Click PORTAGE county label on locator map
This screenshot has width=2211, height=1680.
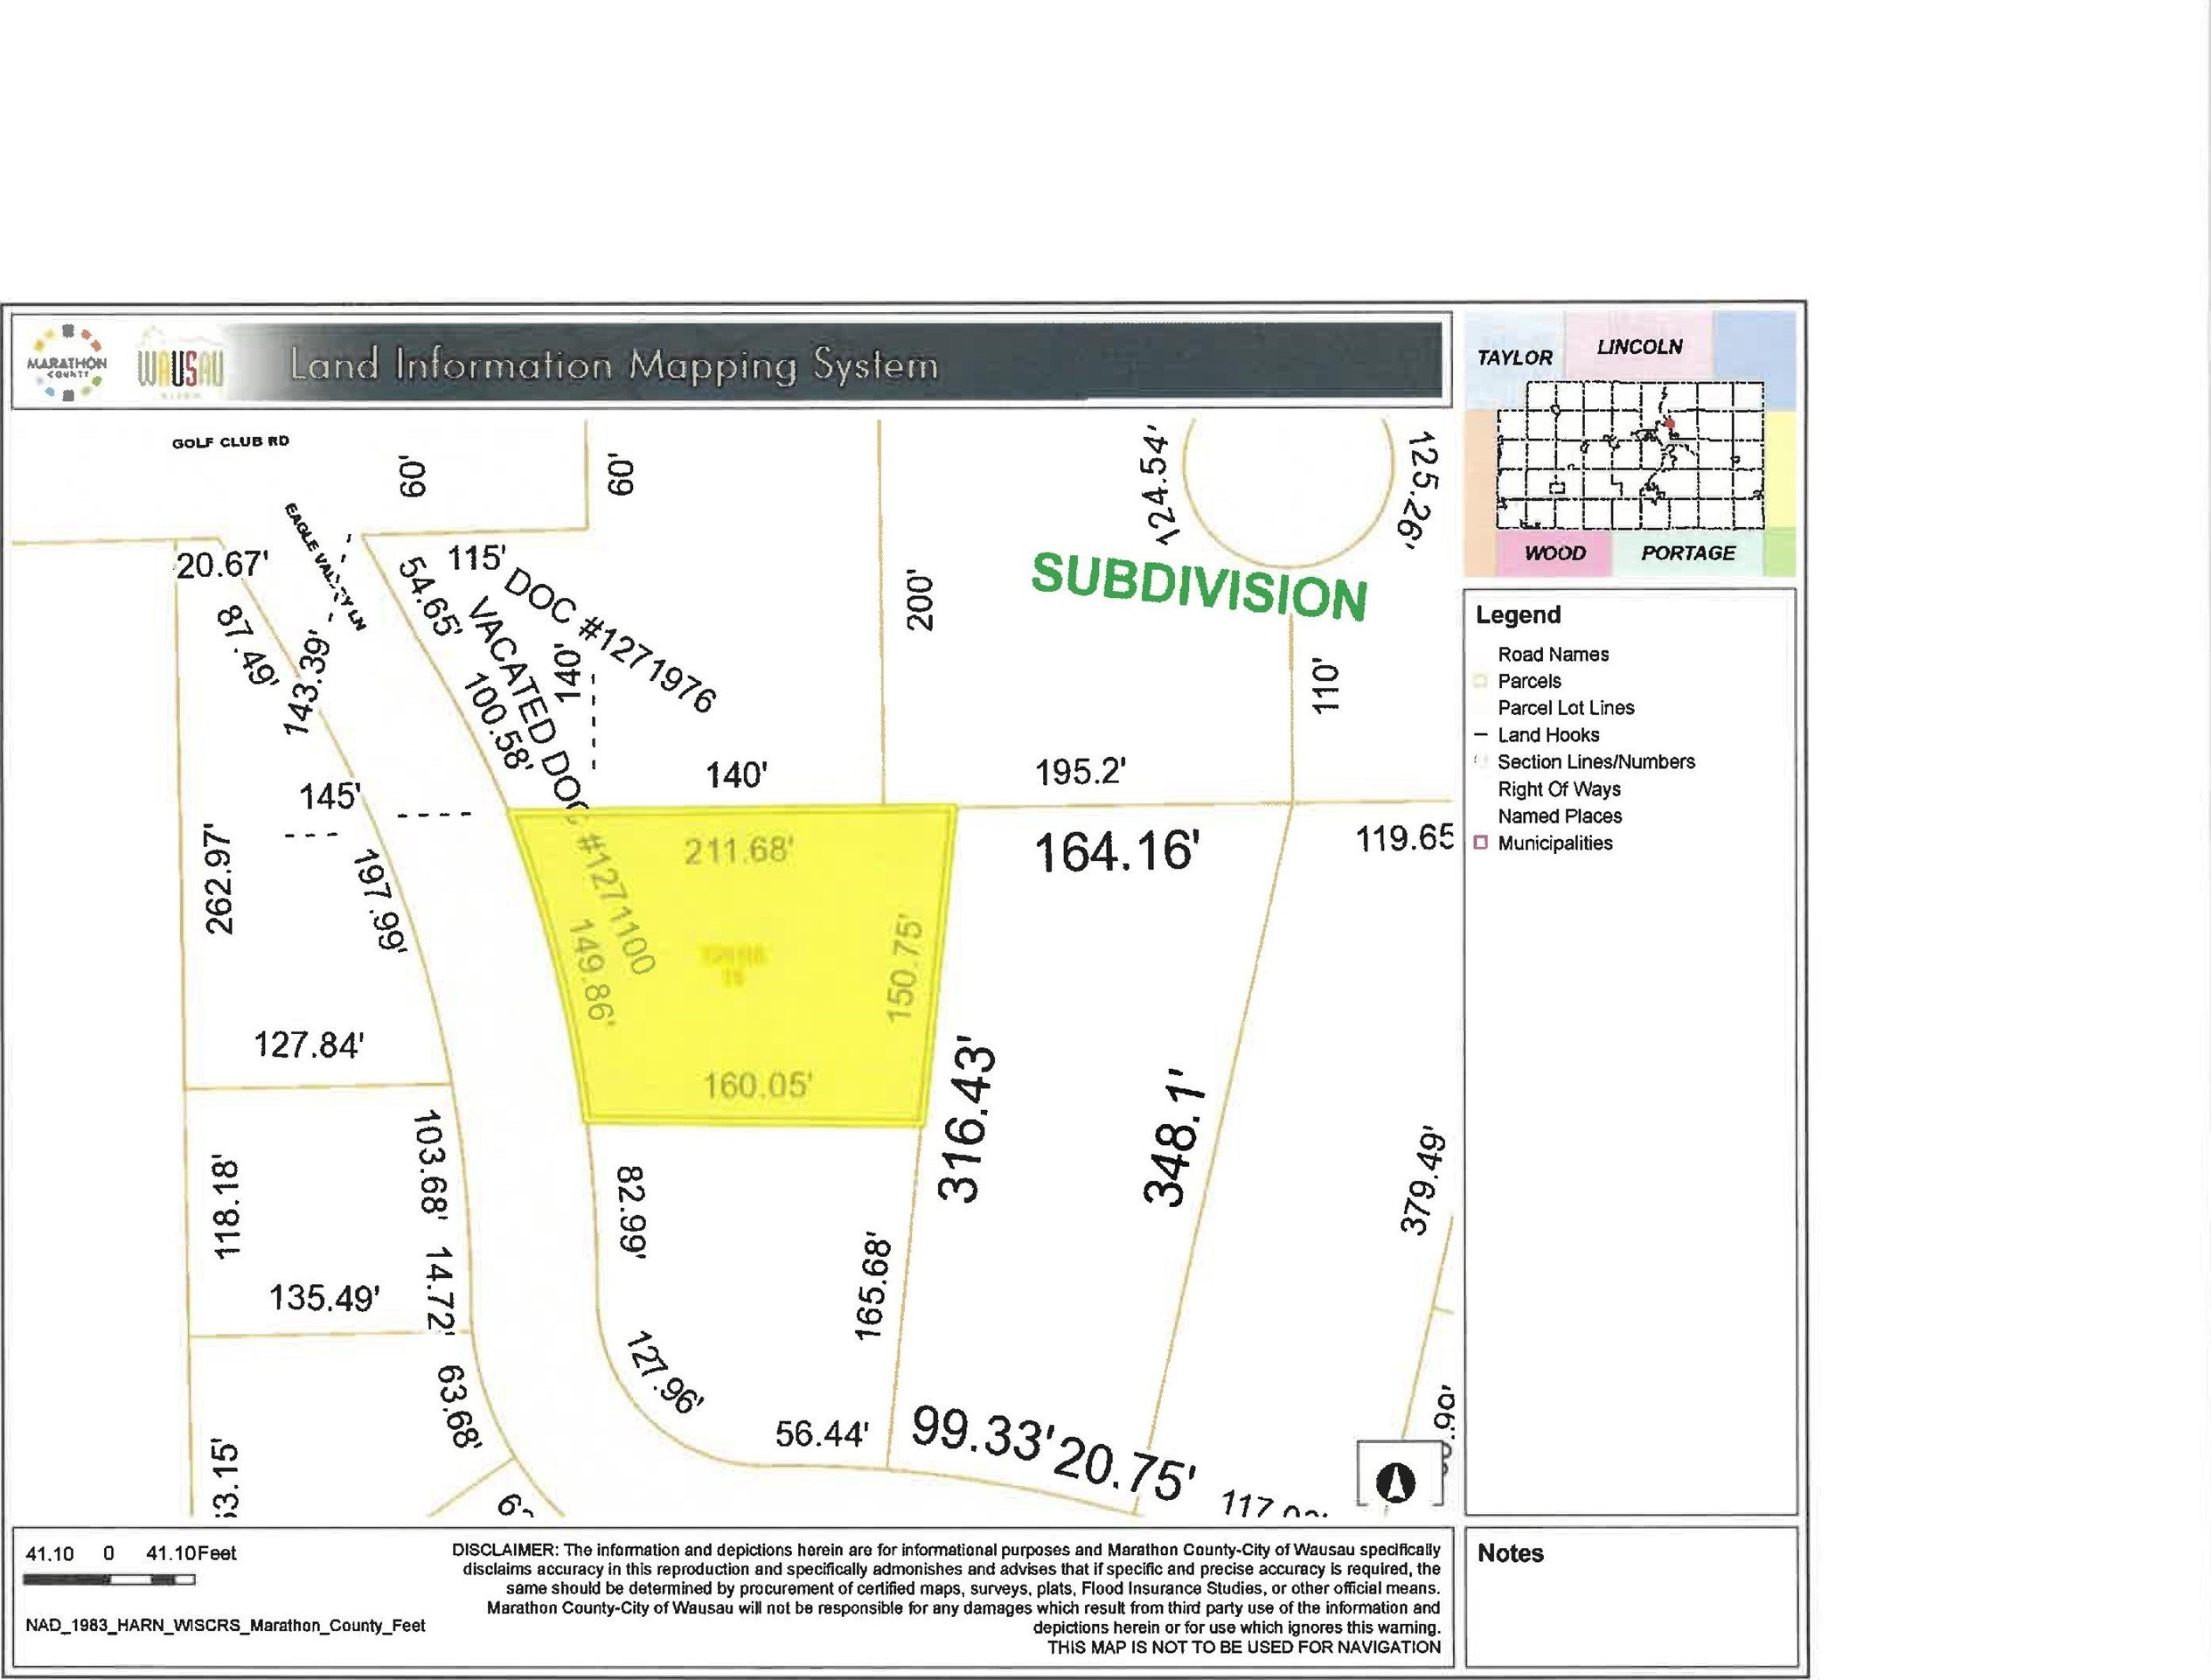1688,553
